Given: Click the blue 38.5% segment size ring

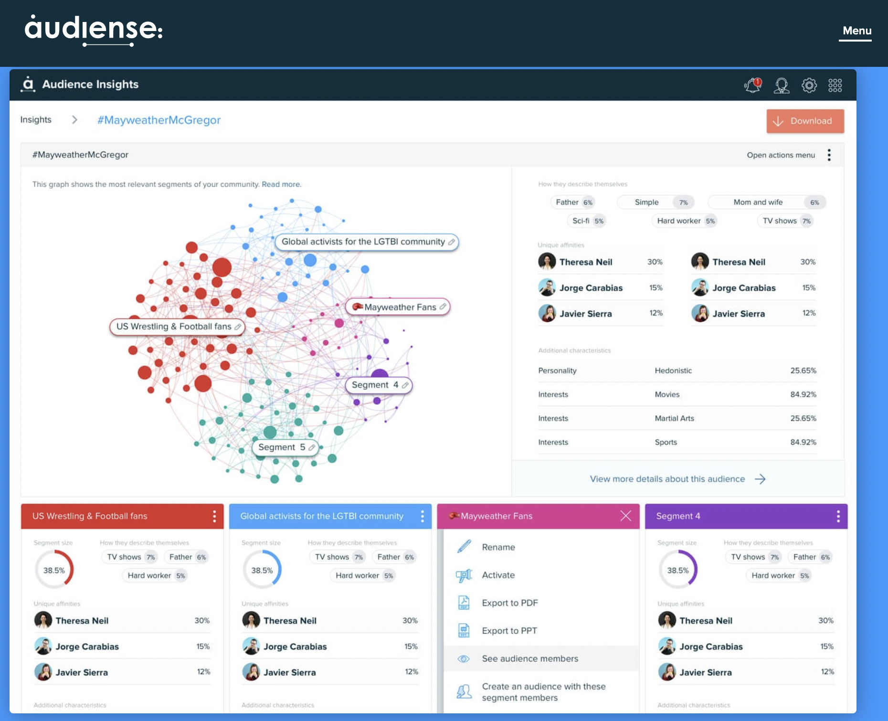Looking at the screenshot, I should (x=262, y=570).
